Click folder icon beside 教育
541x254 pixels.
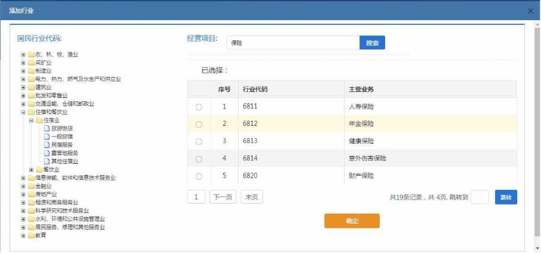tap(32, 236)
